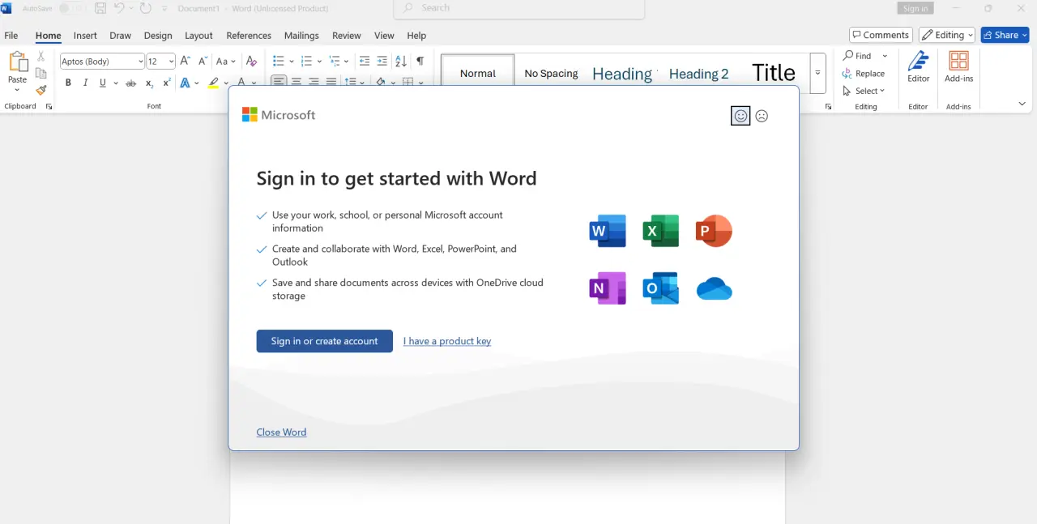Switch to the Insert tab
Screen dimensions: 1037x524
pos(85,36)
